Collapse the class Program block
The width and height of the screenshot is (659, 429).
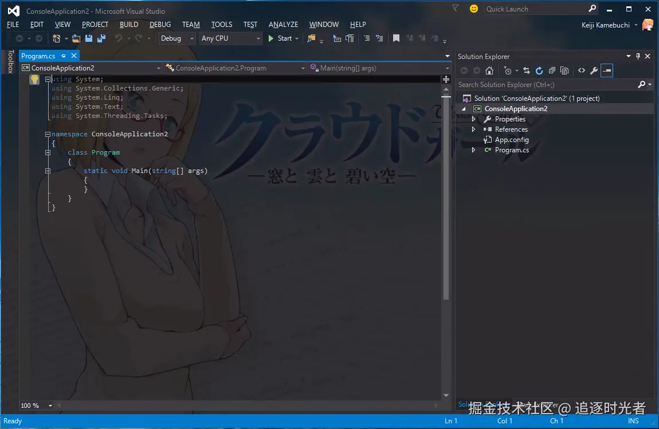[48, 152]
